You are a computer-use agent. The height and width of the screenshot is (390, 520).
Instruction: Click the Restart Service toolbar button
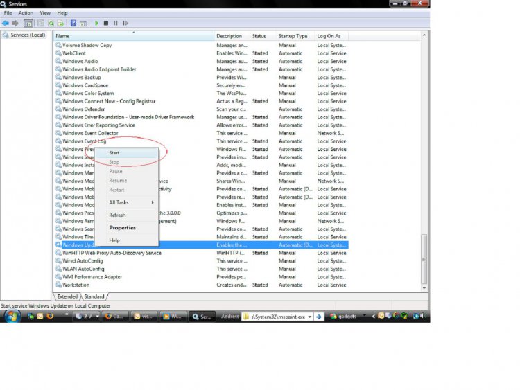coord(125,23)
